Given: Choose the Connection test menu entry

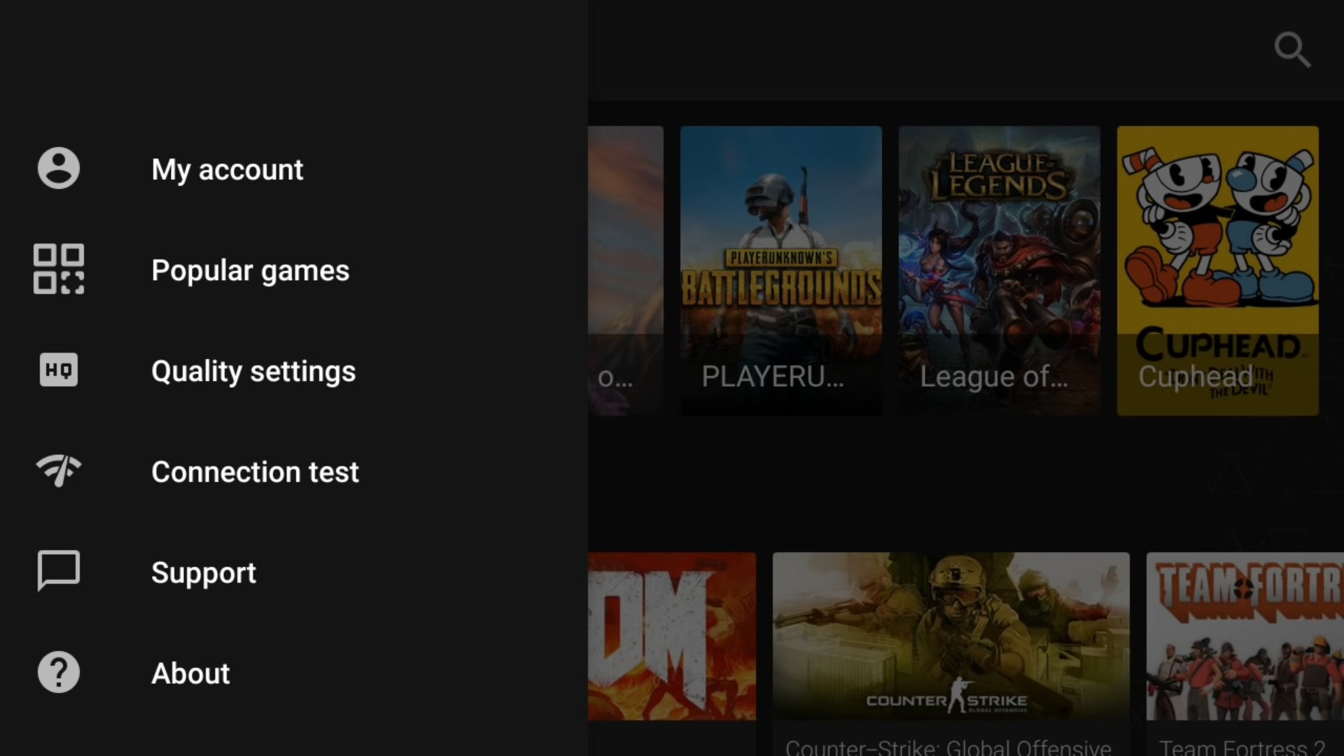Looking at the screenshot, I should (x=294, y=471).
